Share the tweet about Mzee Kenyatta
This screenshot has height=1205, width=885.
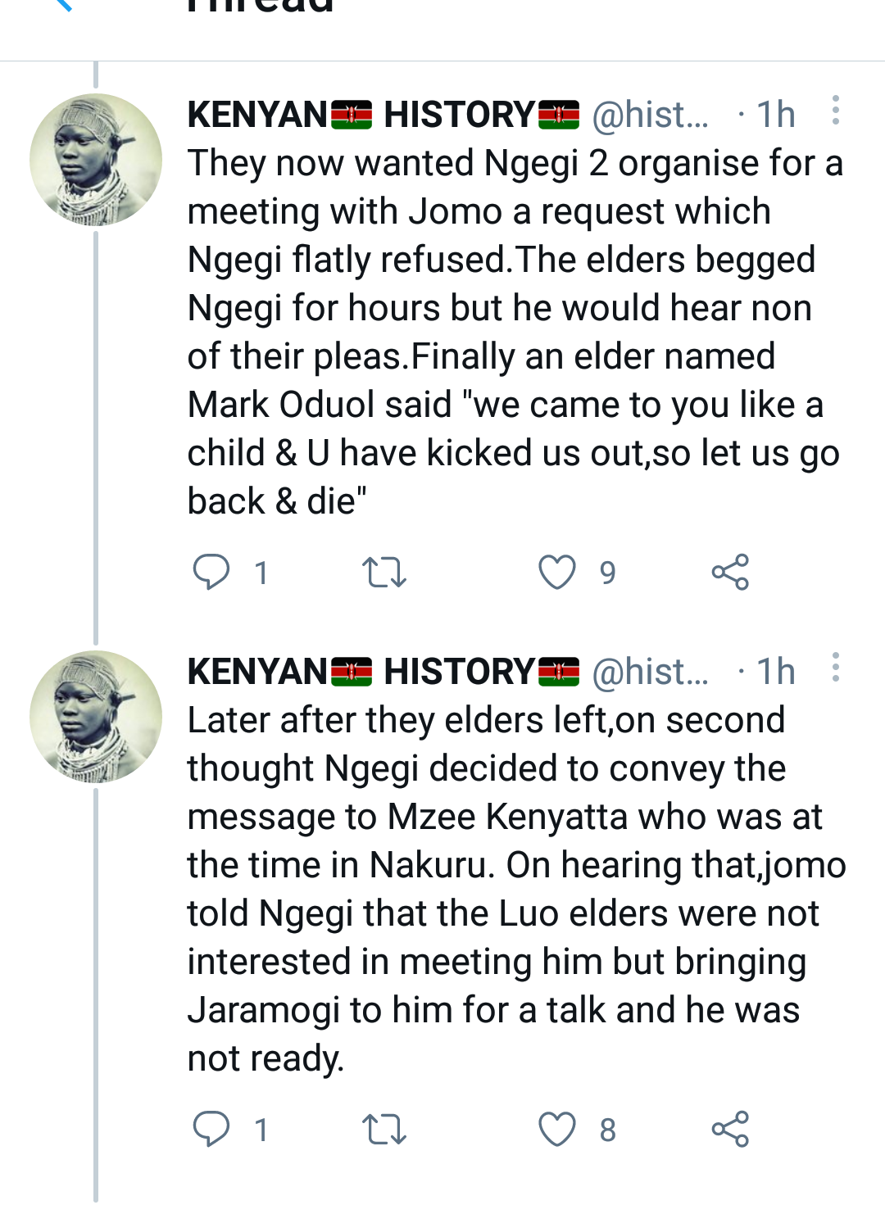click(x=730, y=1129)
